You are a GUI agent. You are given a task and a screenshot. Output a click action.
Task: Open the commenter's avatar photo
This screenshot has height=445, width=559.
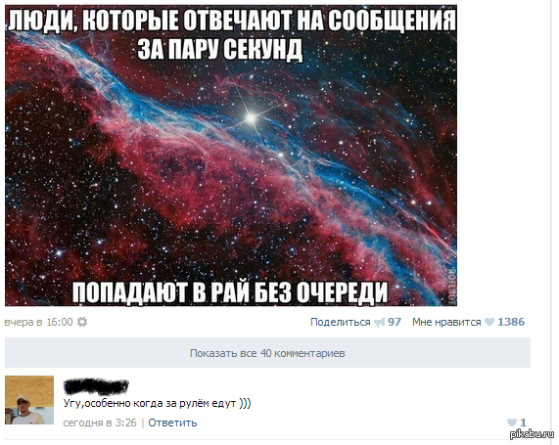[x=29, y=400]
